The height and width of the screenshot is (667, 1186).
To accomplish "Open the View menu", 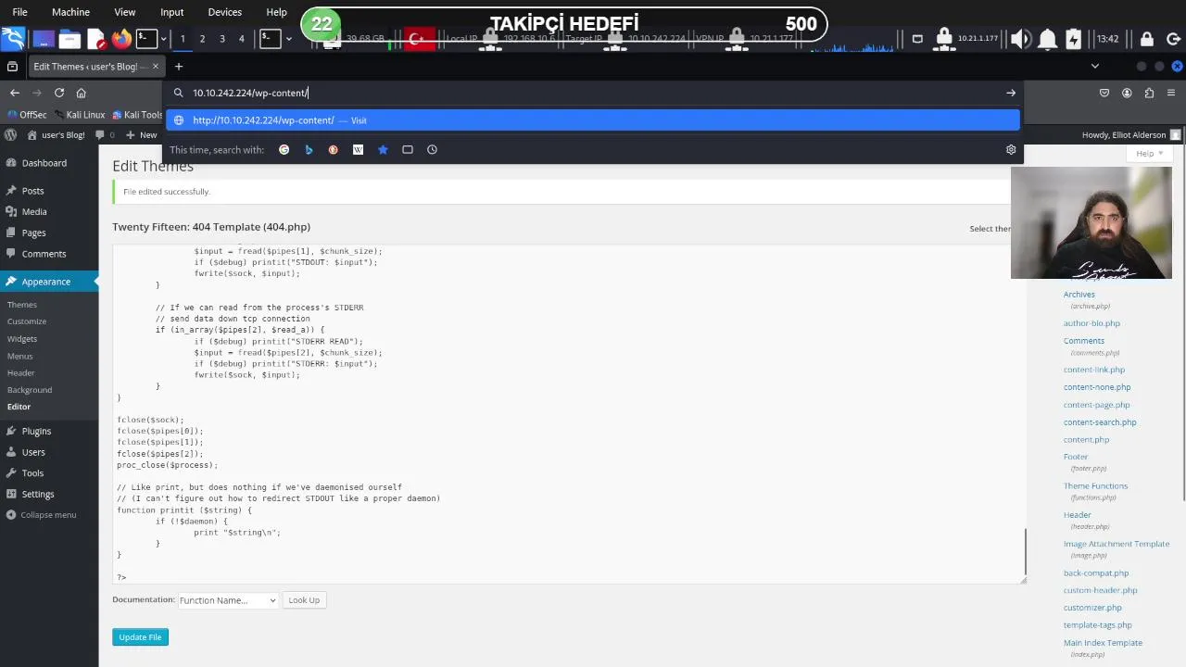I will tap(124, 12).
